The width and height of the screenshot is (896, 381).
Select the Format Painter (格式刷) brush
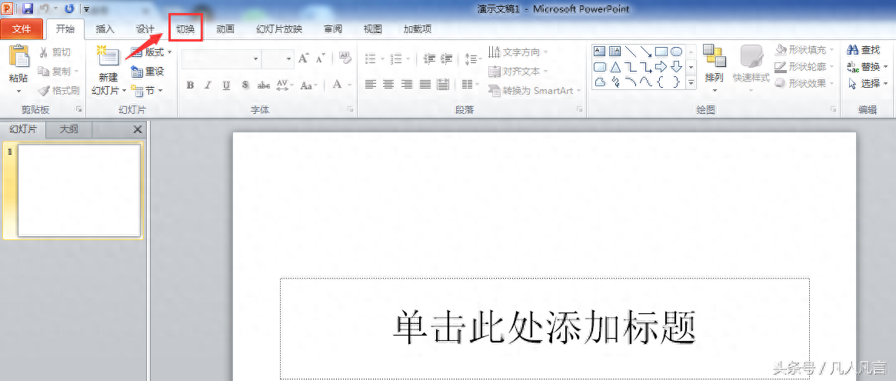point(44,90)
